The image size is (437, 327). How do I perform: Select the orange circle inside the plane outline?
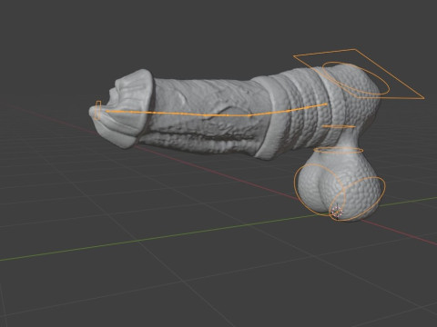click(x=355, y=78)
